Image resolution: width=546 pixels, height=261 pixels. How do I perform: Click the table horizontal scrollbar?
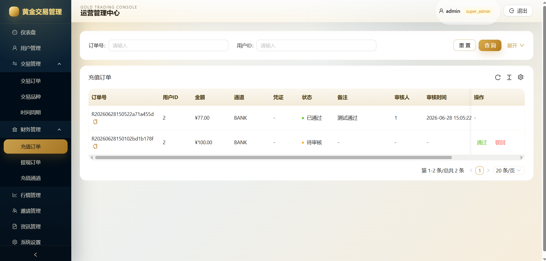point(273,158)
